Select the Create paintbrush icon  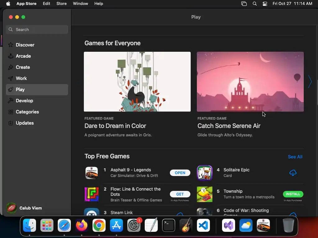click(11, 67)
